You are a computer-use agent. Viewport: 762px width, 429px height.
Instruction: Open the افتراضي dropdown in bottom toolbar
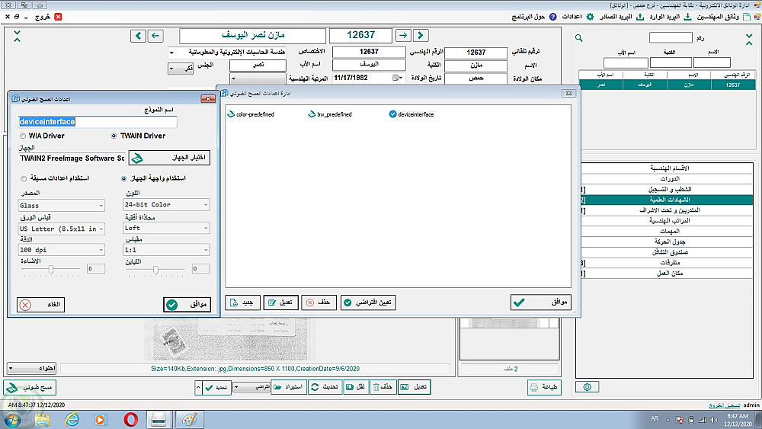click(251, 387)
